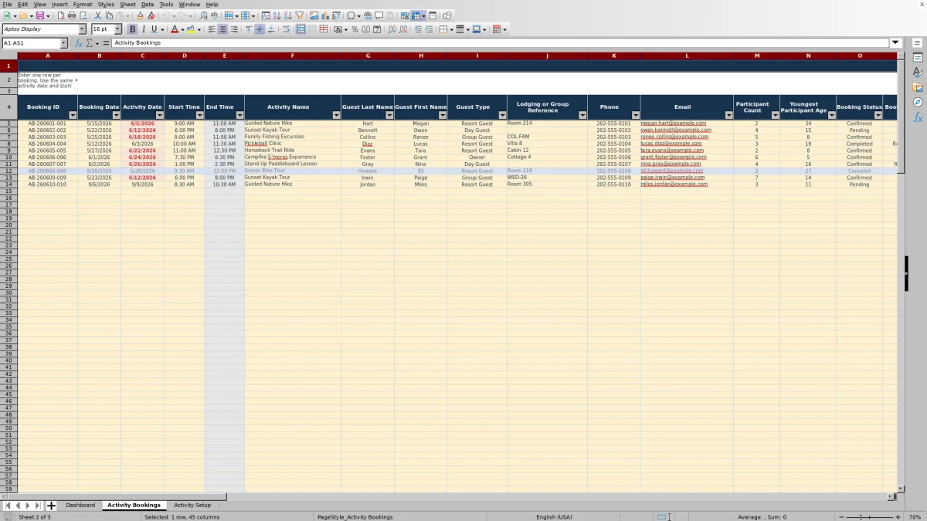Select cell with Sunset Kayak Tour row 6
The width and height of the screenshot is (927, 521).
[x=292, y=130]
